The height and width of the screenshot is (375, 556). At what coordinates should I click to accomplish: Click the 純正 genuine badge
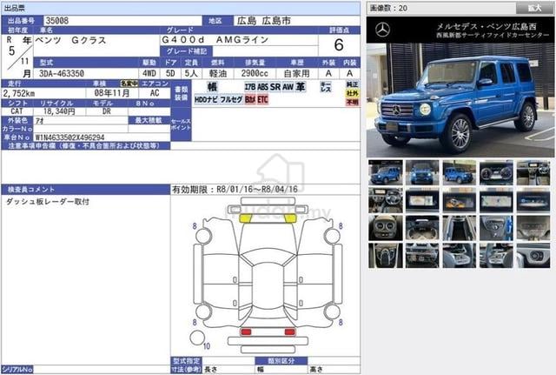[x=353, y=84]
